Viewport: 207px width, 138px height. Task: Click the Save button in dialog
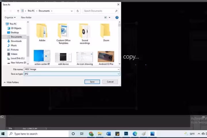coord(92,82)
